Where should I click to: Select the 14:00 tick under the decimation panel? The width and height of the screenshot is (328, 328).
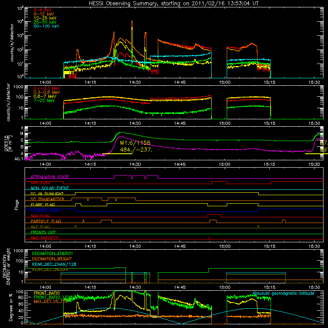tap(46, 287)
